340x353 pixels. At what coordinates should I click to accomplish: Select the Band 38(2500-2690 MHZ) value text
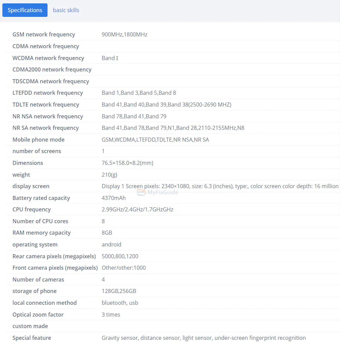coord(199,105)
